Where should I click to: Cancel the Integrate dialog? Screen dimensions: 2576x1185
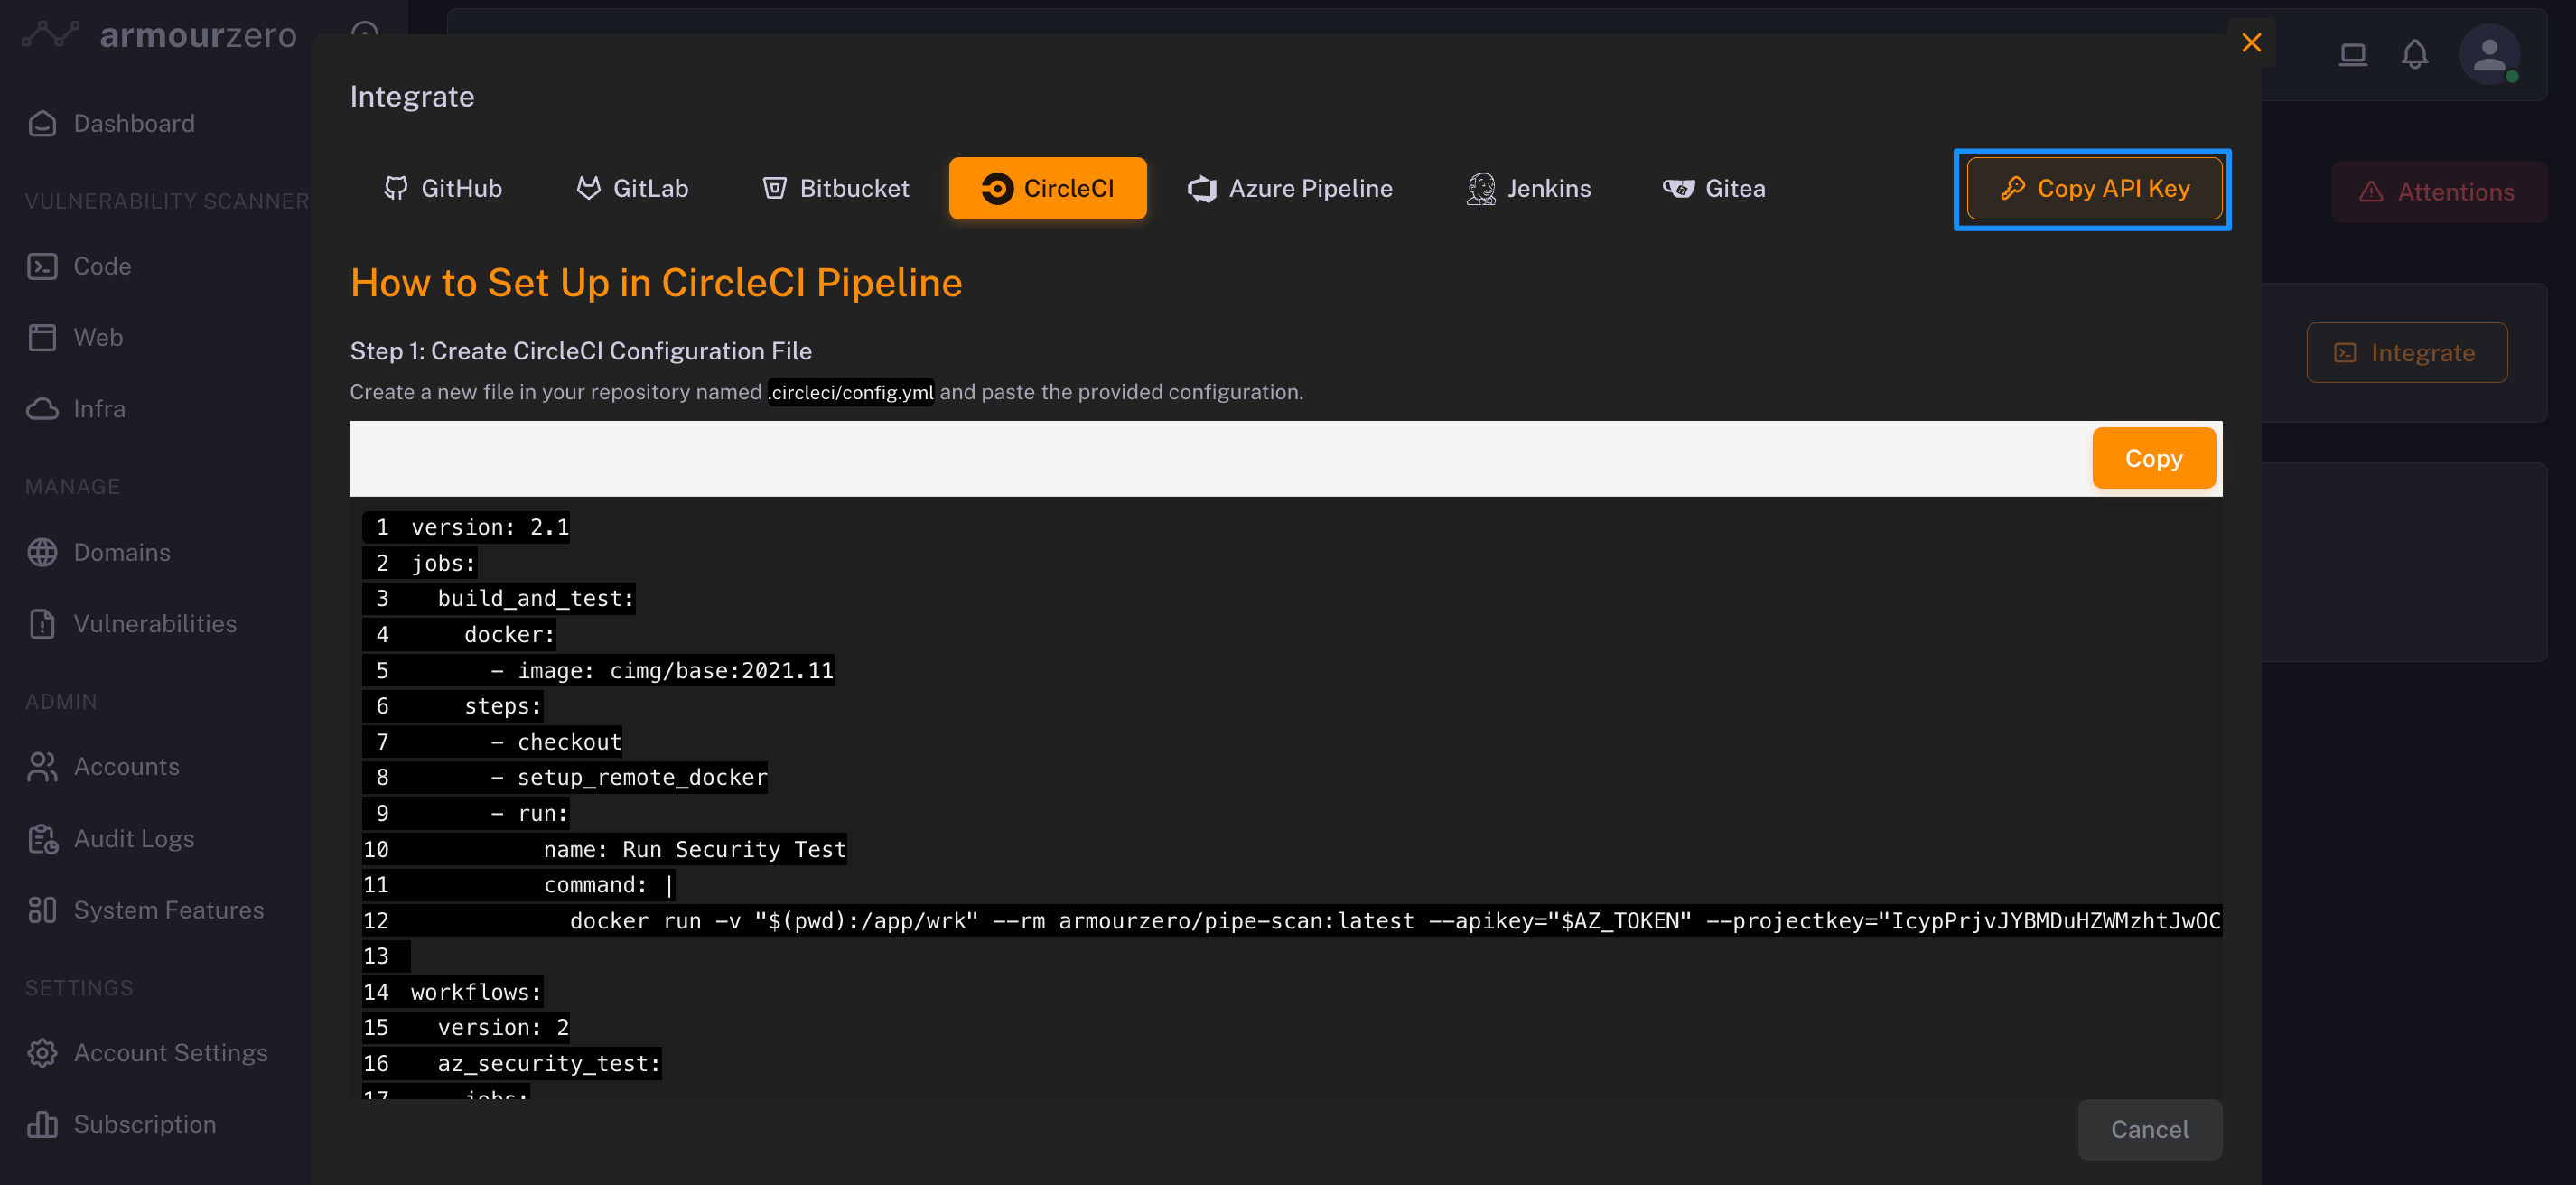pyautogui.click(x=2149, y=1129)
